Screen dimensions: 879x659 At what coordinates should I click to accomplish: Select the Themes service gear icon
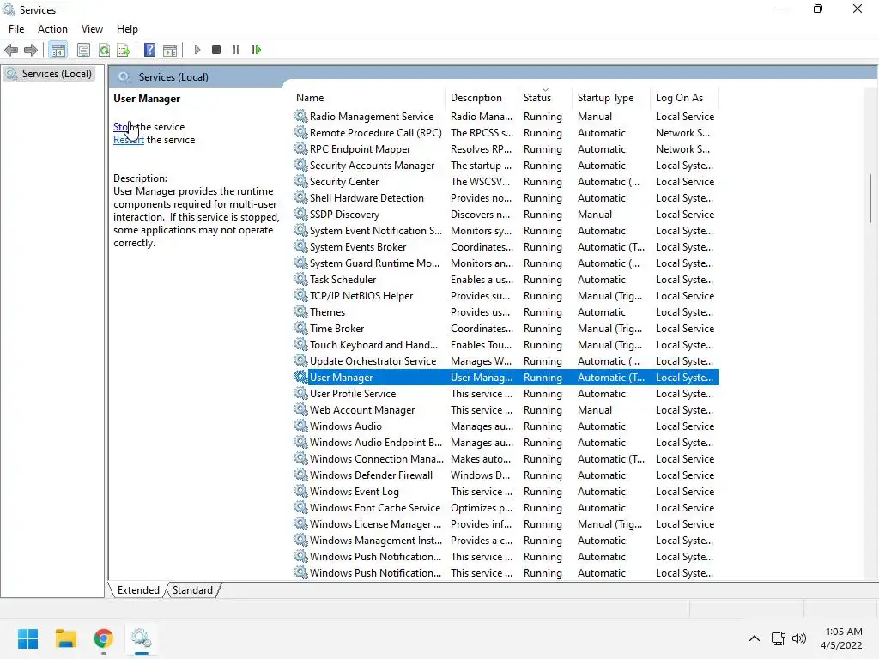pyautogui.click(x=301, y=312)
